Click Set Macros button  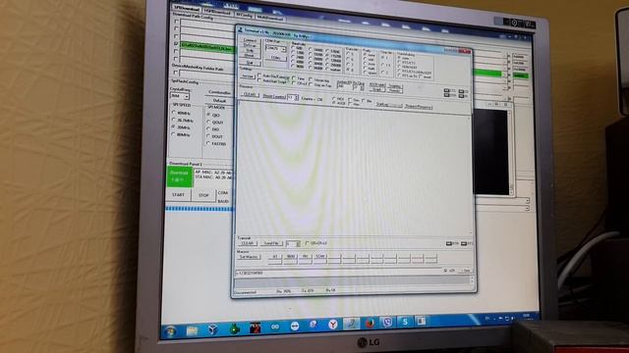[250, 257]
